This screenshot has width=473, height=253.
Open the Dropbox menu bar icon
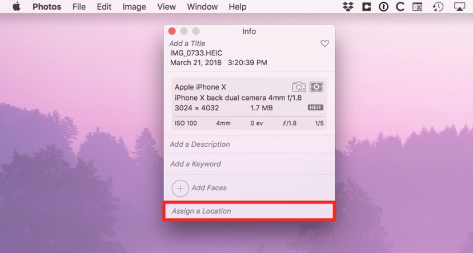pos(348,7)
